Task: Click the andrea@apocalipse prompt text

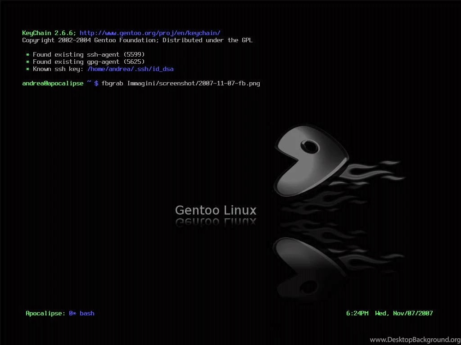Action: (x=53, y=83)
